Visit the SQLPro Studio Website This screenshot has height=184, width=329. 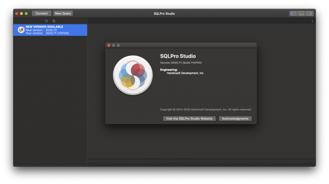pyautogui.click(x=189, y=119)
